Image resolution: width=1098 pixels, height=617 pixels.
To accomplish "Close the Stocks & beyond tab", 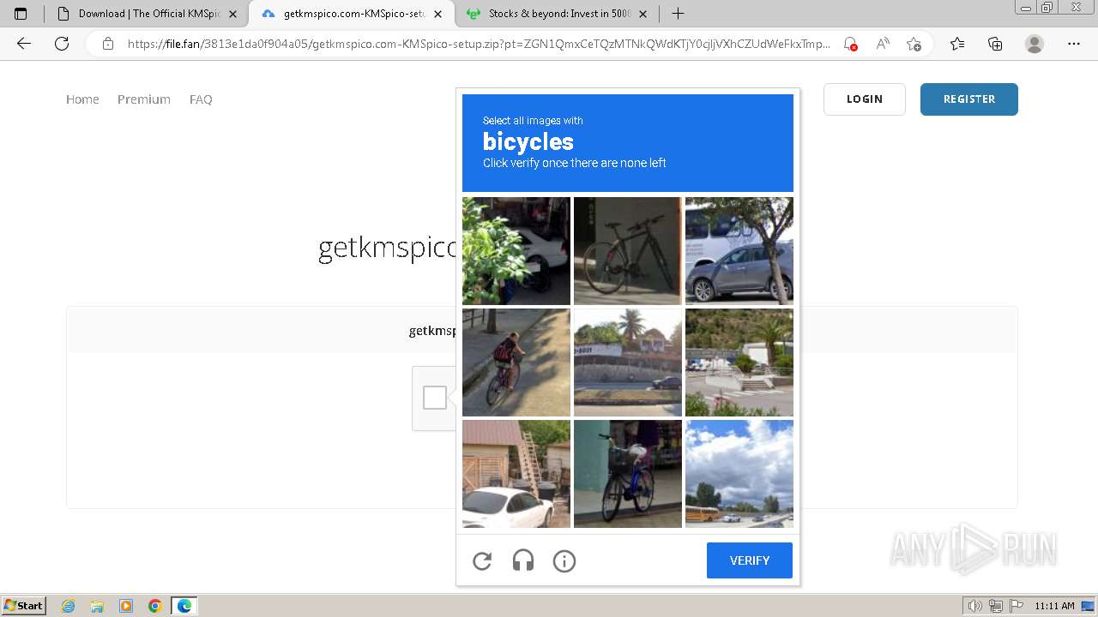I will 643,14.
